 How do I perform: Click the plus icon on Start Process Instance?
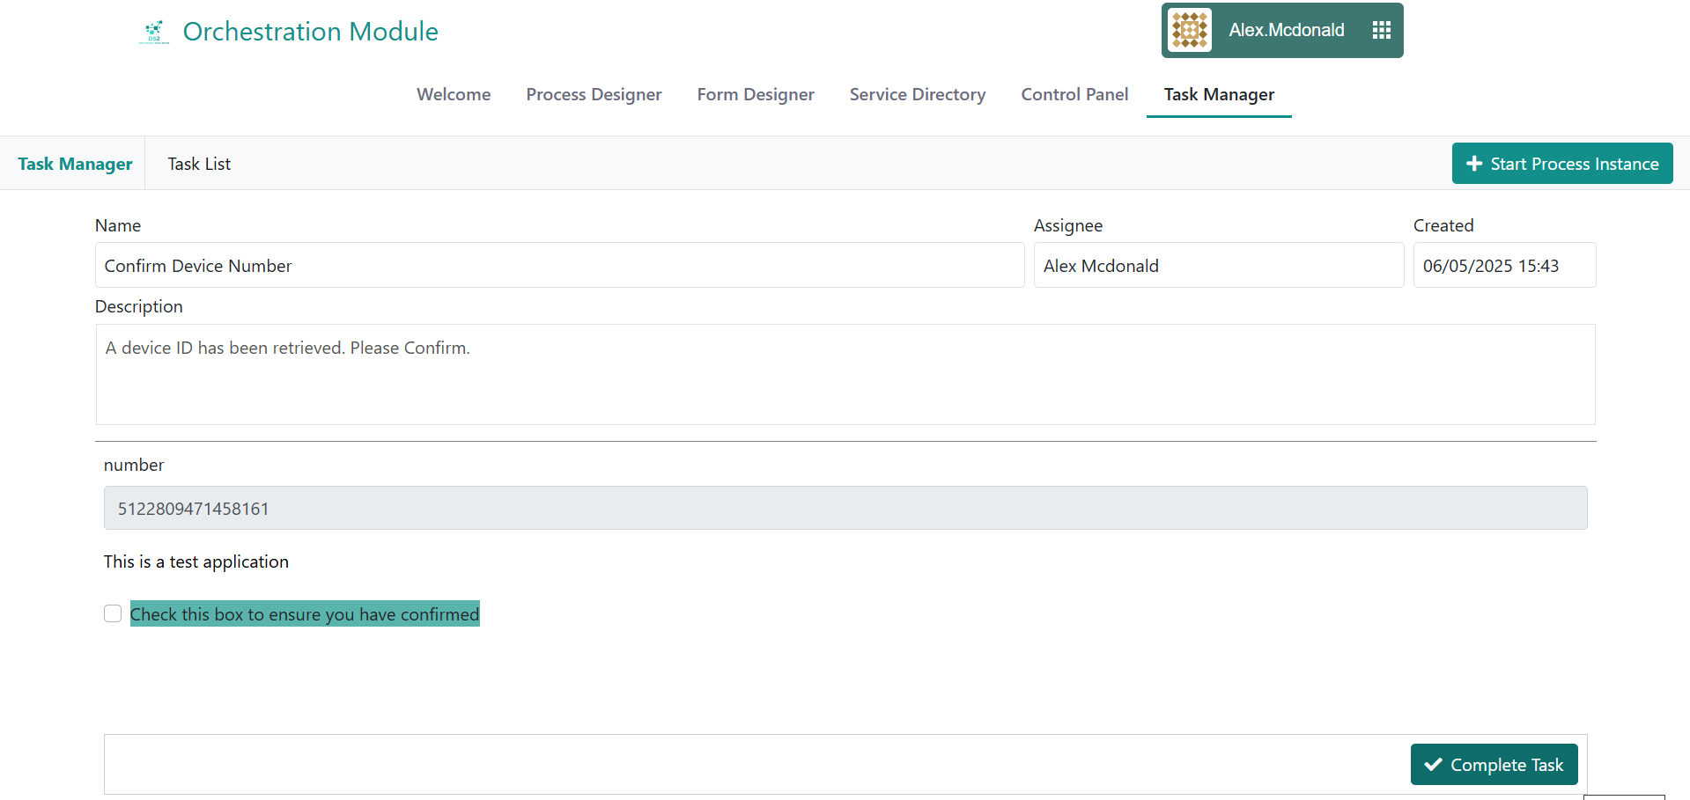[x=1473, y=164]
